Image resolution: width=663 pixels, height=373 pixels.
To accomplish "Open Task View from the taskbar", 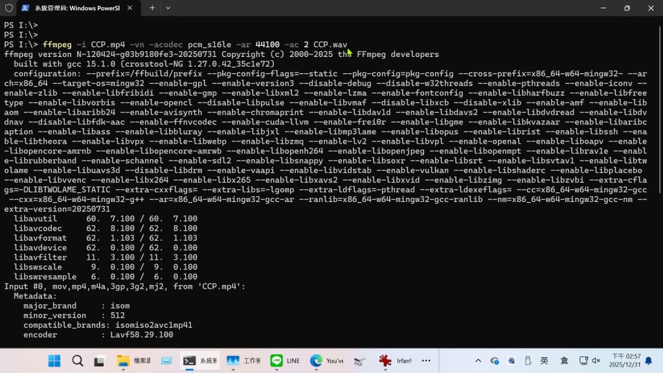I will click(x=100, y=361).
